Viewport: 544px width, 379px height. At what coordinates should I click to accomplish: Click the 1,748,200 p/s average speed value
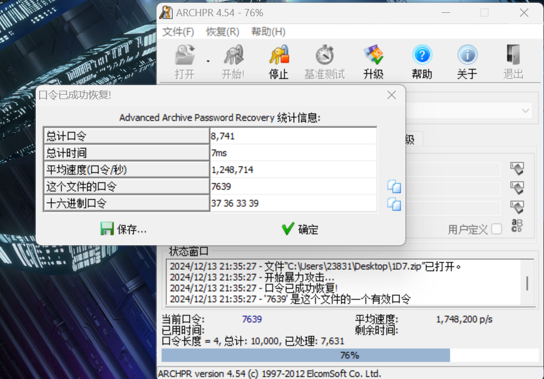pos(464,319)
